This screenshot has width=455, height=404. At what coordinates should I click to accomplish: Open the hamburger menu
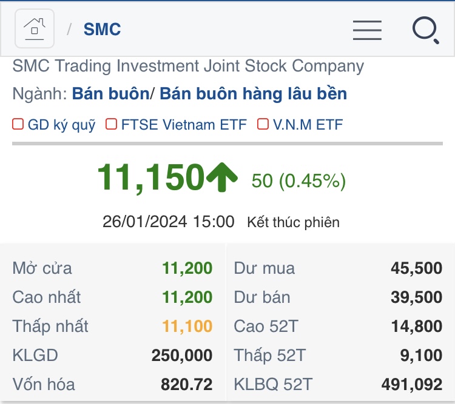[367, 30]
